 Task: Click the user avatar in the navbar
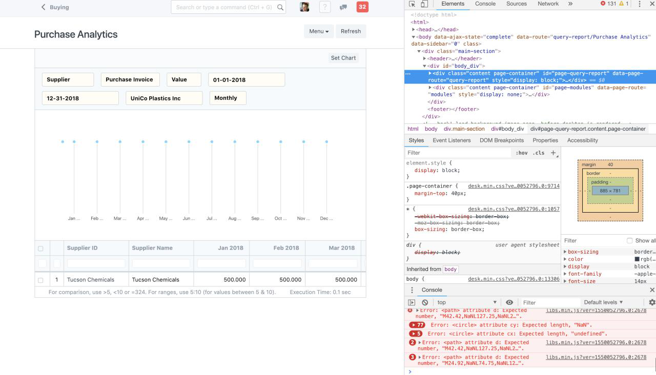tap(304, 7)
